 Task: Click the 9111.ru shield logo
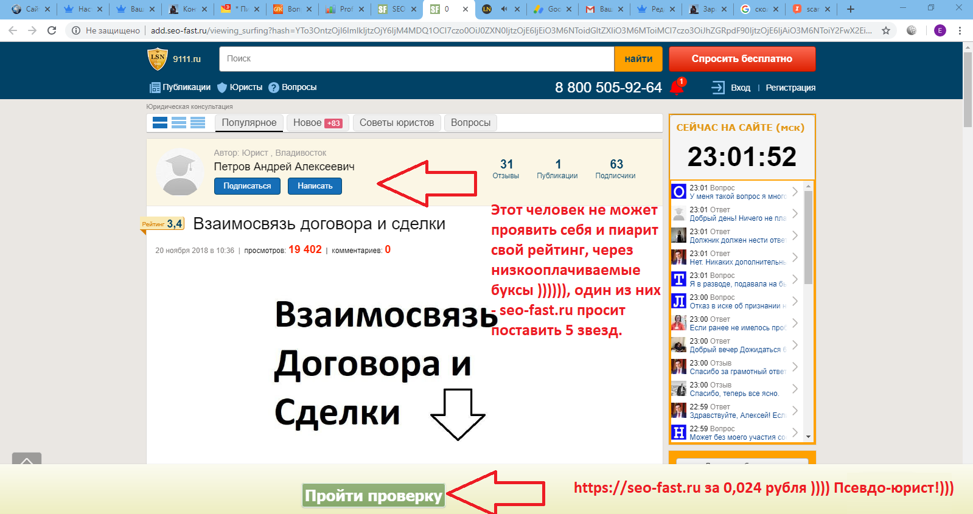pos(158,59)
